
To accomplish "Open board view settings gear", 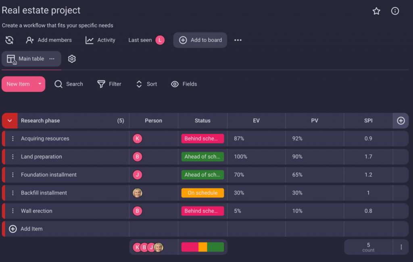I will coord(72,59).
